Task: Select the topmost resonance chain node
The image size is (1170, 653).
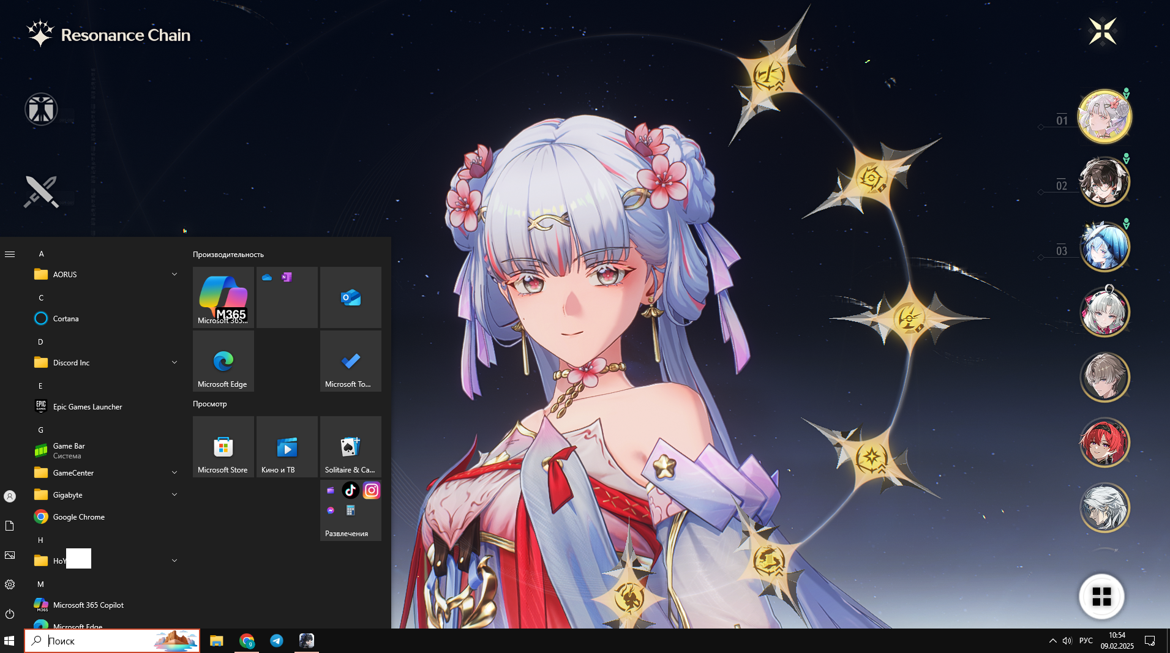Action: [768, 76]
